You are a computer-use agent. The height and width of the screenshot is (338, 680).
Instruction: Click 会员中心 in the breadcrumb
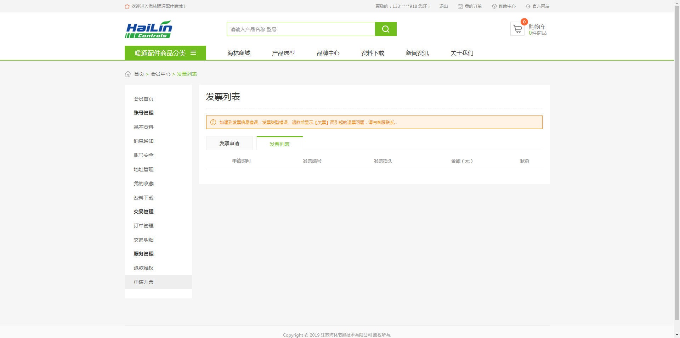click(161, 74)
